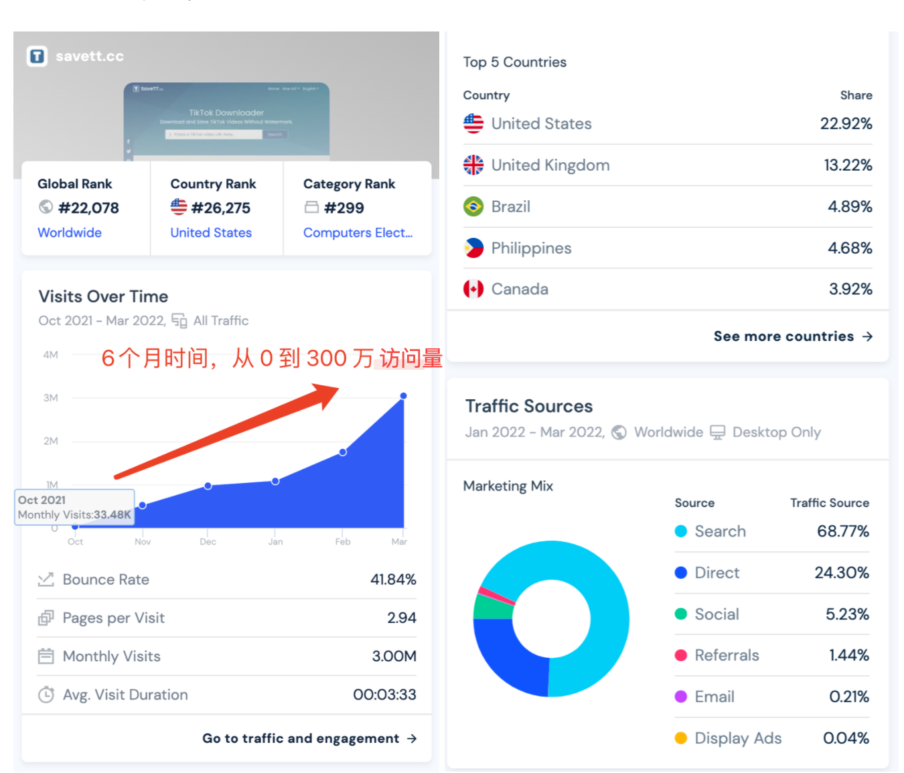Select the Referrals source label

727,655
